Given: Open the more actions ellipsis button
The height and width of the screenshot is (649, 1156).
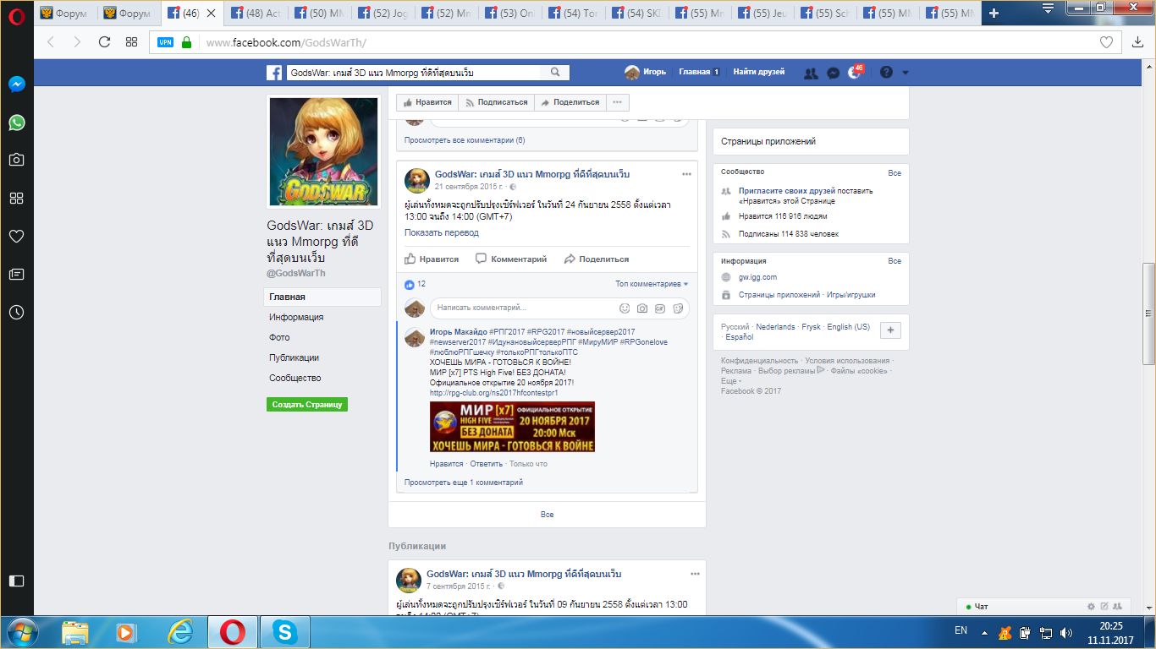Looking at the screenshot, I should pos(617,102).
